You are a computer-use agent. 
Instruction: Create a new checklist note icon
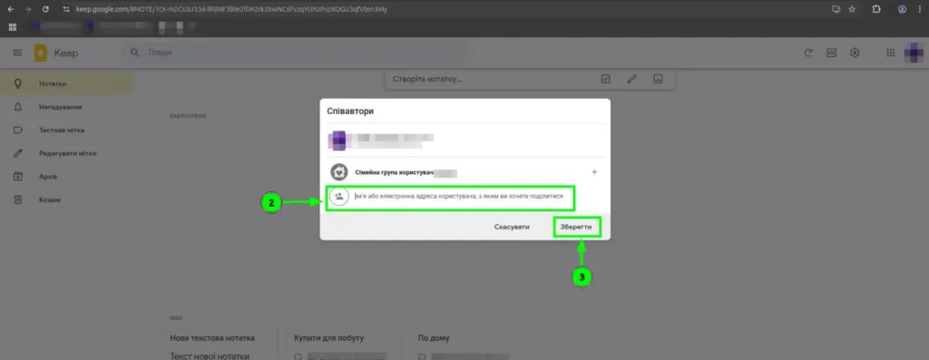tap(605, 79)
